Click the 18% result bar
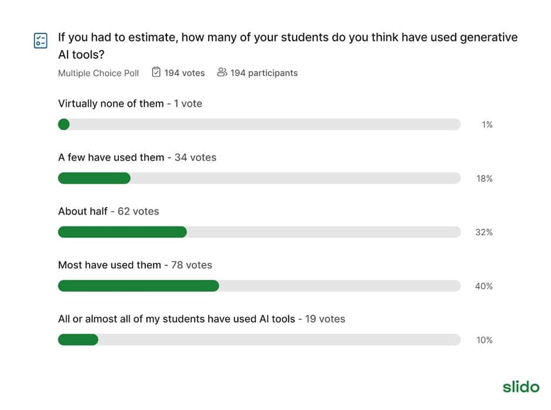This screenshot has height=410, width=551. coord(259,178)
